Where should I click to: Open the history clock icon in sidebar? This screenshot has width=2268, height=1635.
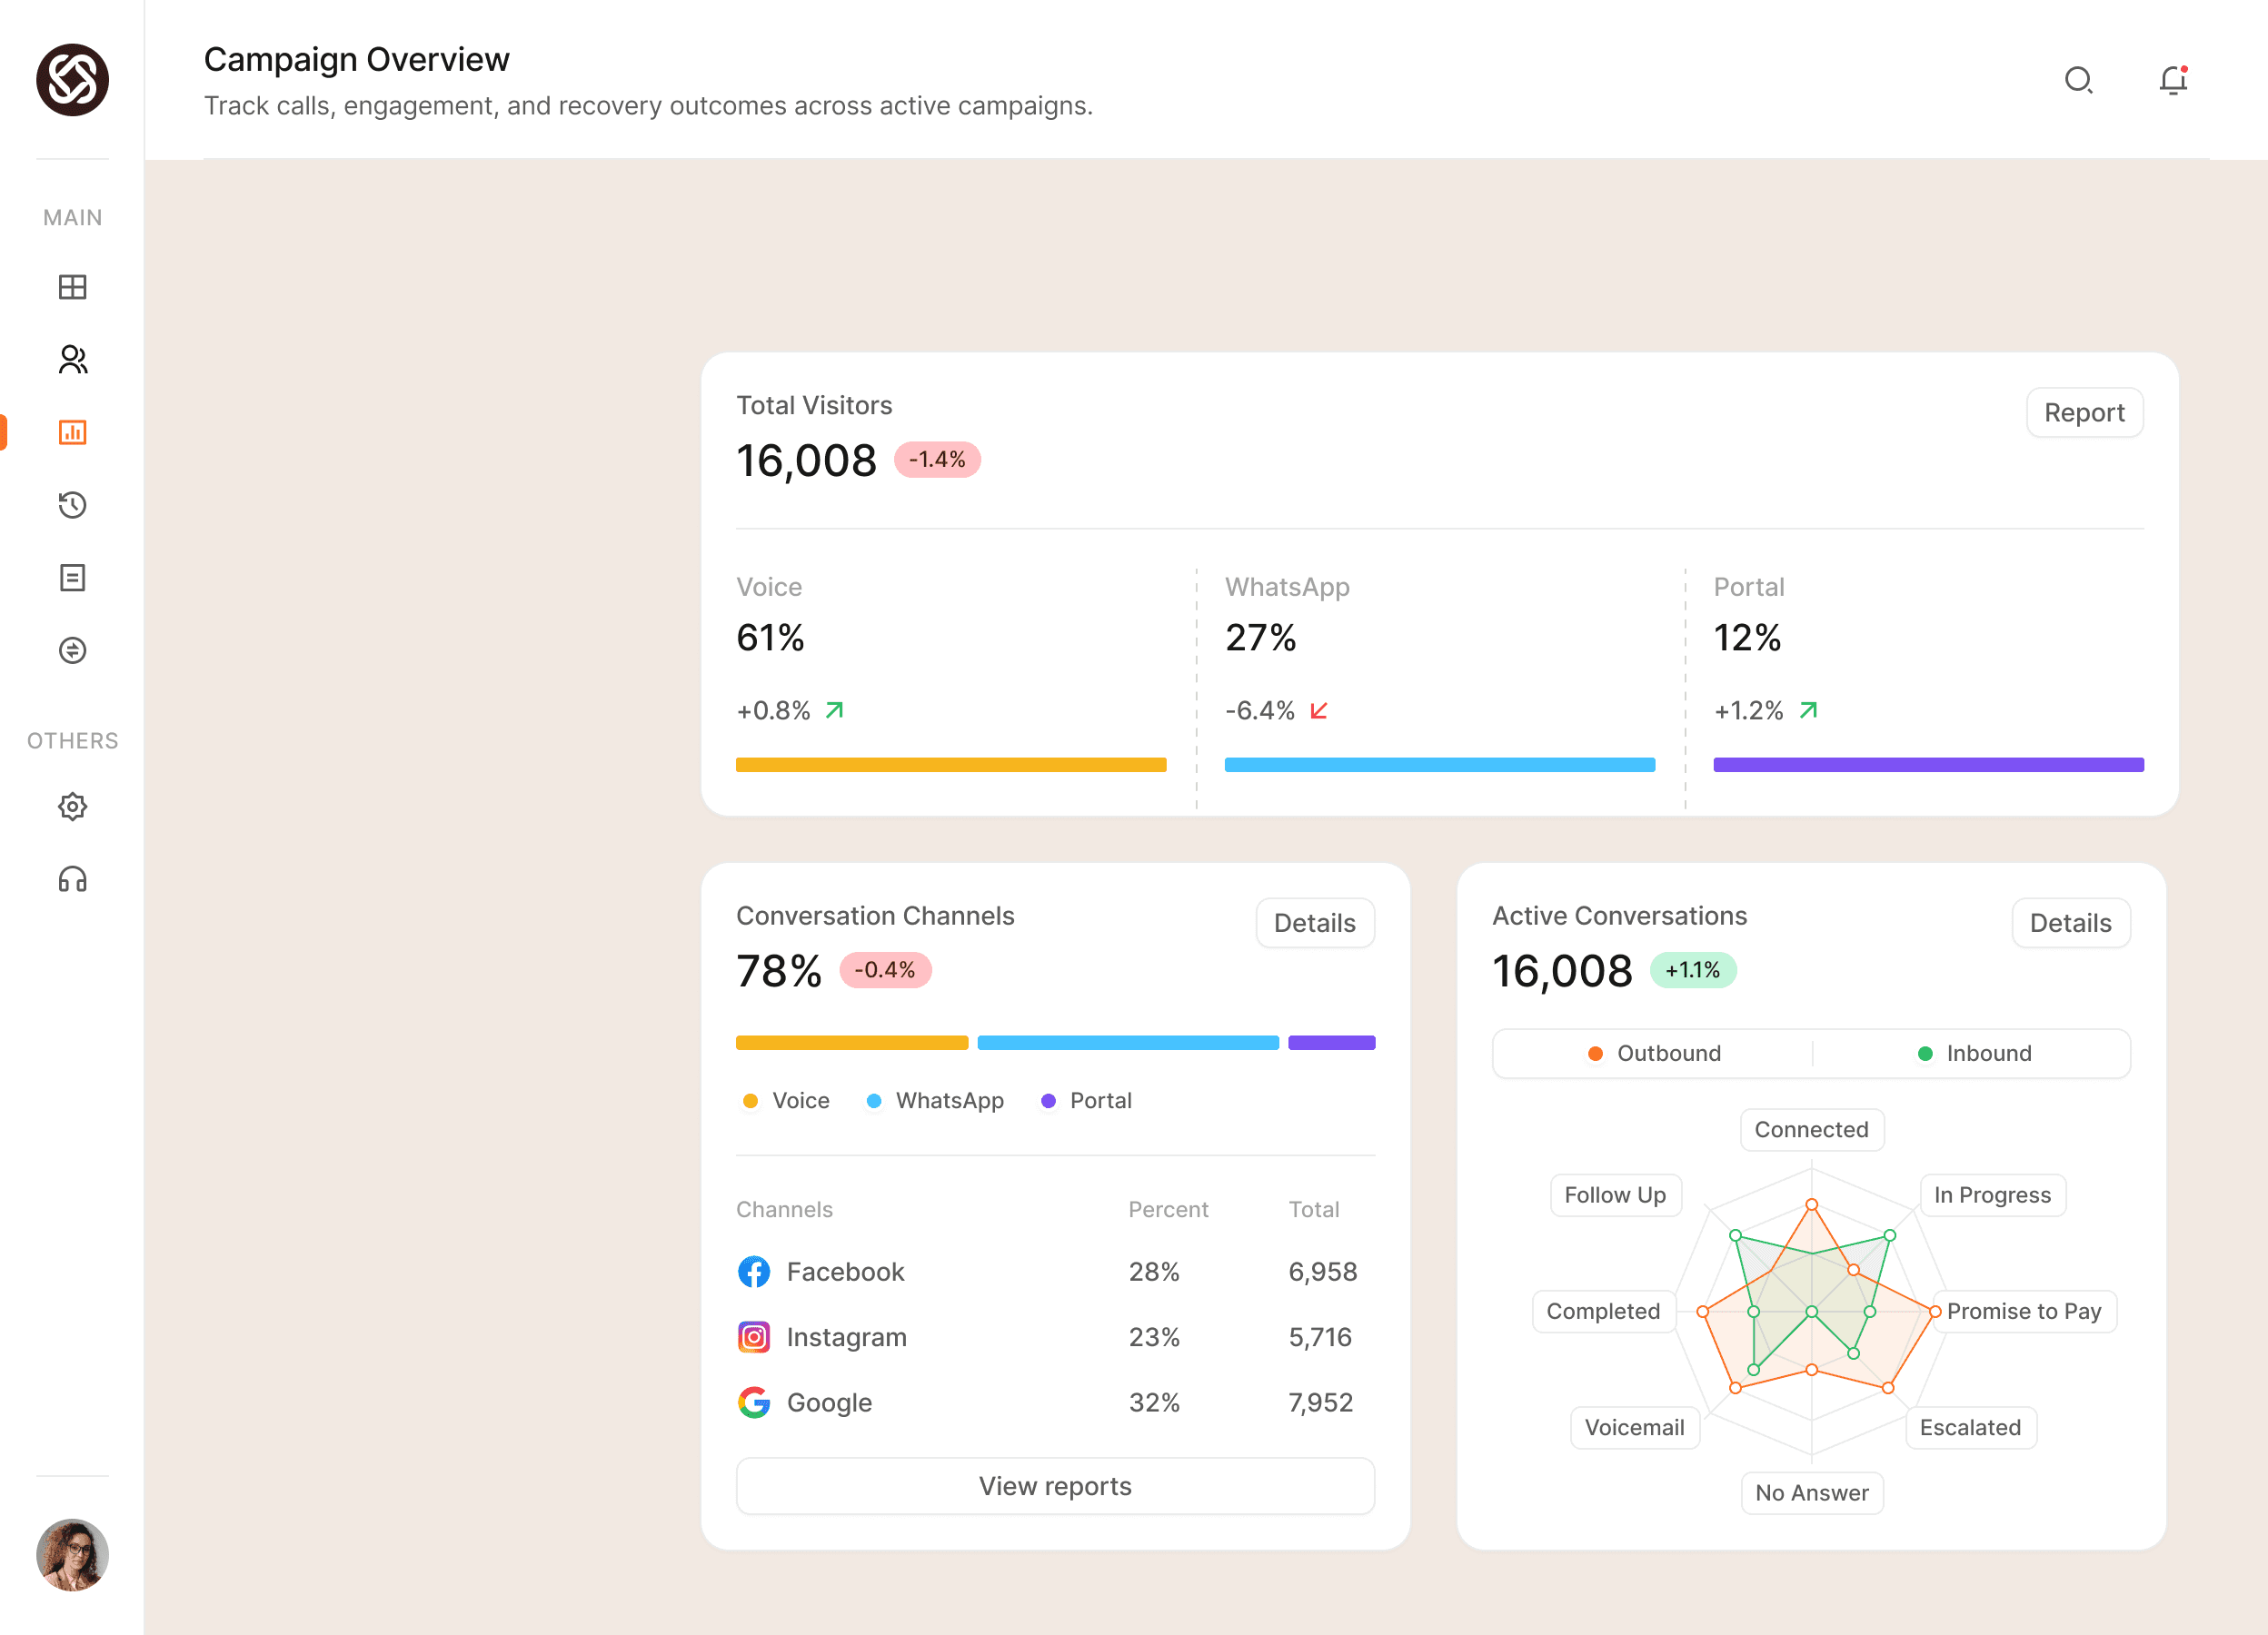(x=72, y=505)
